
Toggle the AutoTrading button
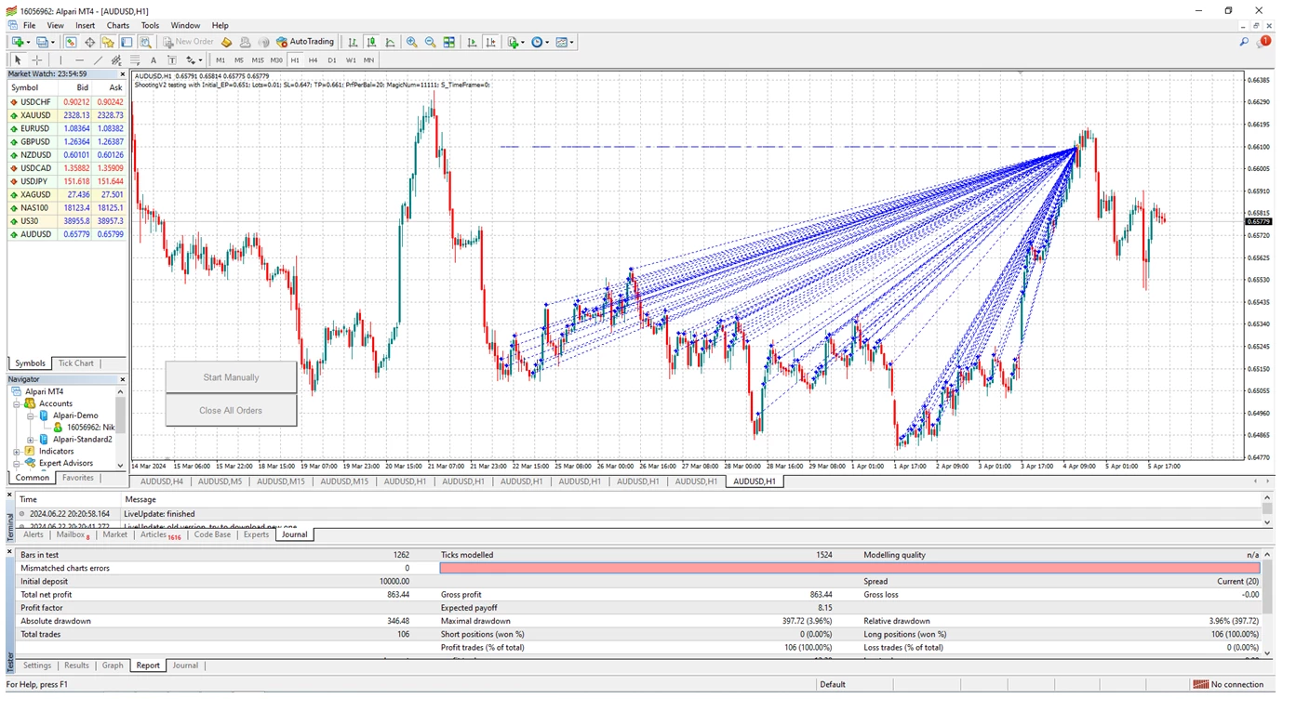[x=305, y=42]
